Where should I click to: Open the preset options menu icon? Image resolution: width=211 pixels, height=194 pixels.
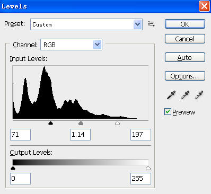click(151, 24)
